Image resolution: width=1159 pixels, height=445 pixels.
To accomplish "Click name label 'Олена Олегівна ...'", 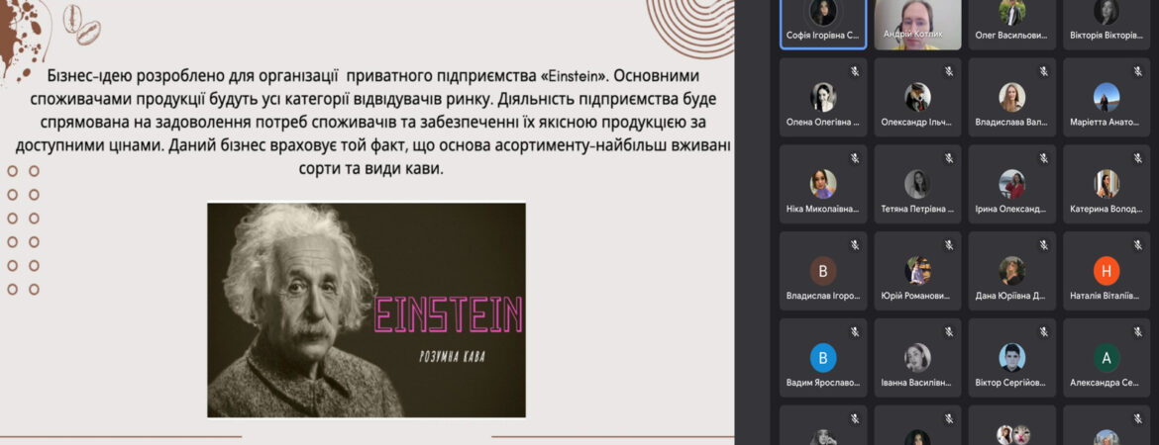I will [822, 122].
